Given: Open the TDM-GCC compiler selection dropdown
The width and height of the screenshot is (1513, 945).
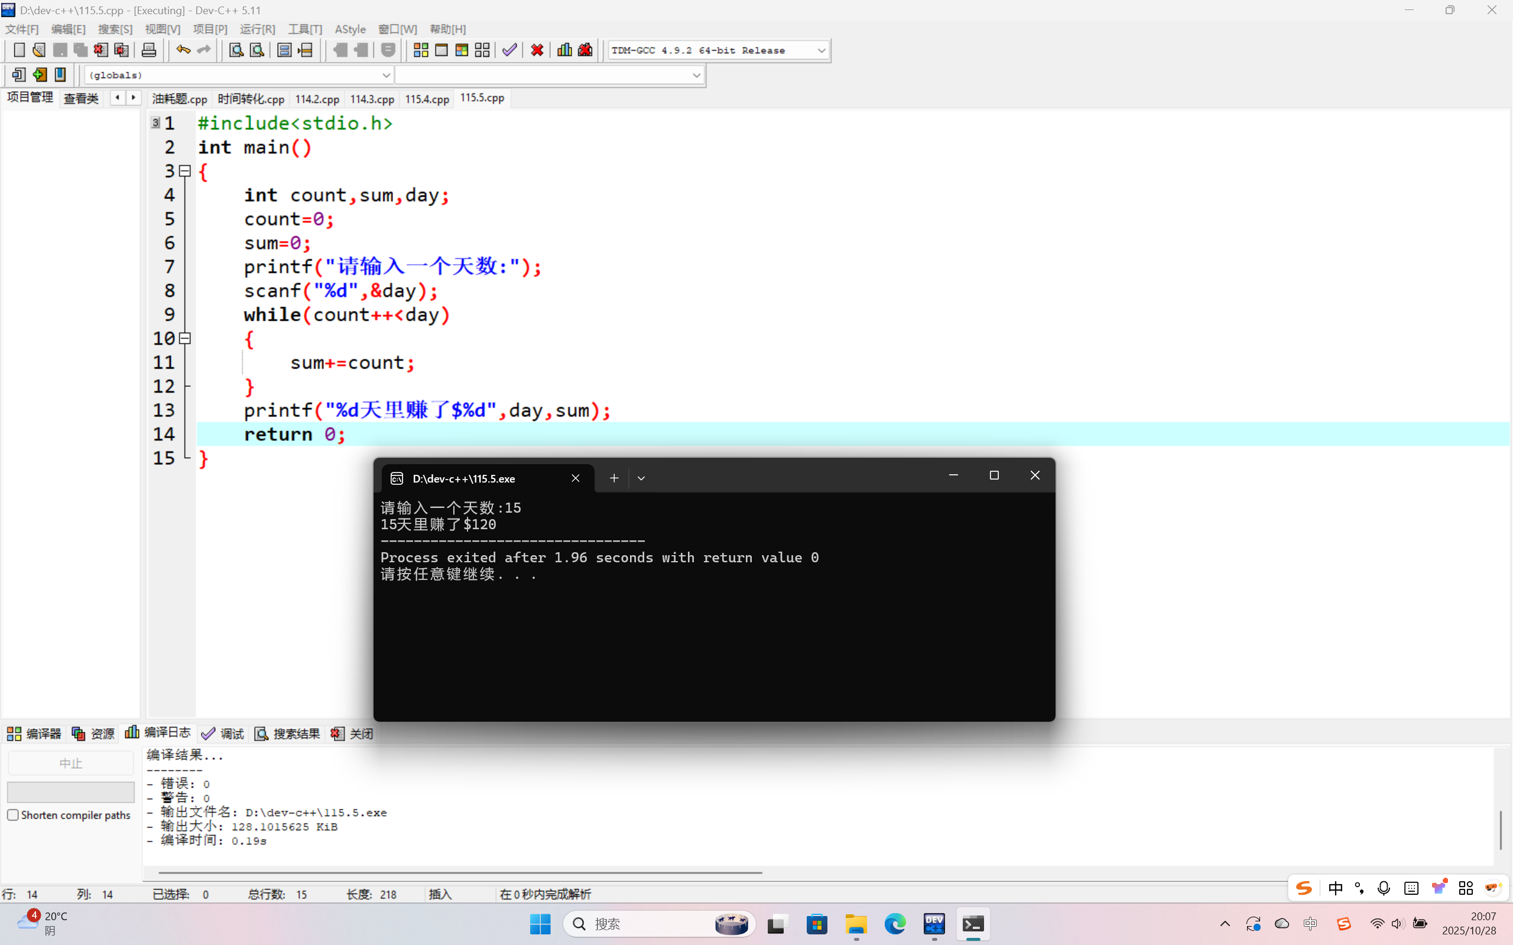Looking at the screenshot, I should [821, 50].
